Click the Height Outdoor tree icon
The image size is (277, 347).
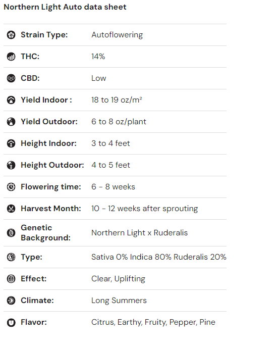[x=11, y=165]
